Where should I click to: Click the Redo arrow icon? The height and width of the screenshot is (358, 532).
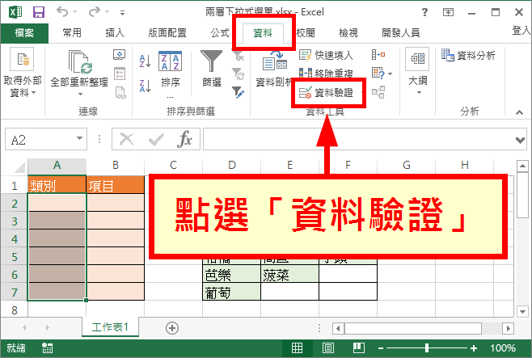94,12
